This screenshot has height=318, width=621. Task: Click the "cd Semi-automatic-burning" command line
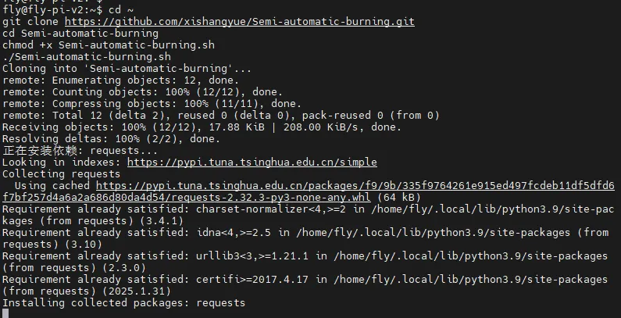[x=80, y=34]
